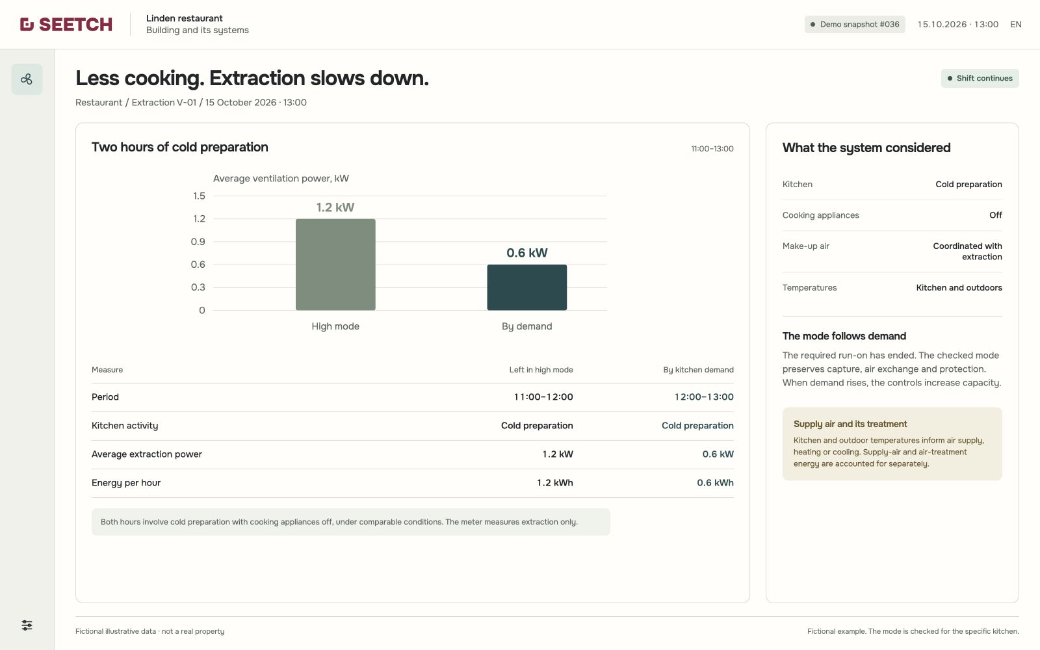The width and height of the screenshot is (1040, 650).
Task: Select the By demand bar in chart
Action: point(527,287)
